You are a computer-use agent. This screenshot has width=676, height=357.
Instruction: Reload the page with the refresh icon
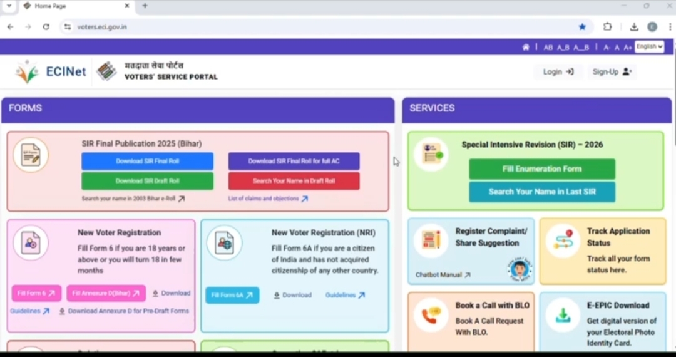[46, 27]
